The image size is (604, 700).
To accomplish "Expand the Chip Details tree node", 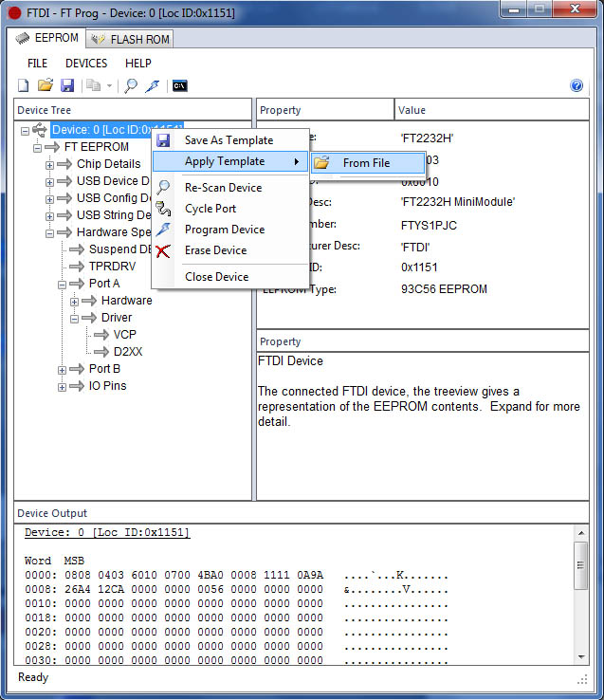I will (49, 165).
